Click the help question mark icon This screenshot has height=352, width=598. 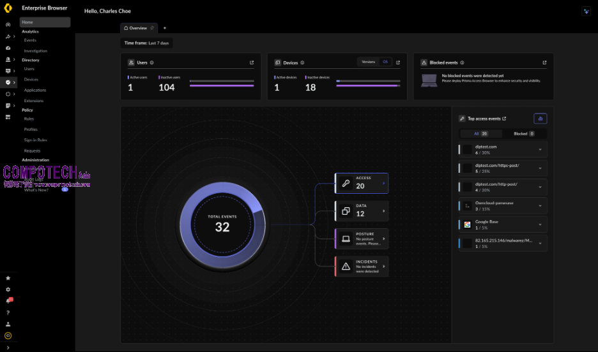[8, 312]
